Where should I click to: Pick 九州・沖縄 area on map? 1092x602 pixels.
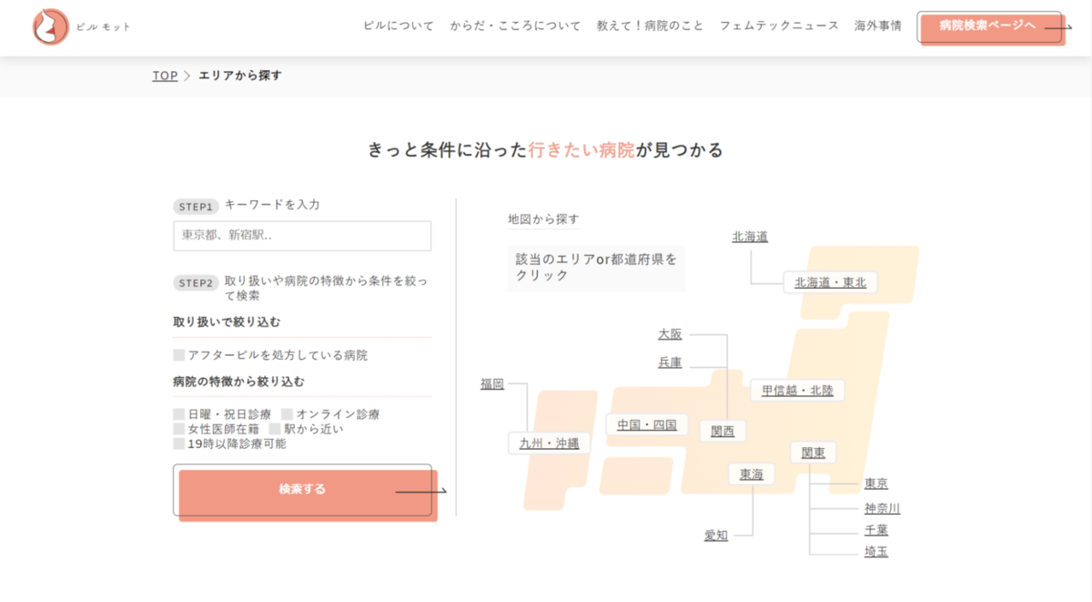point(549,444)
